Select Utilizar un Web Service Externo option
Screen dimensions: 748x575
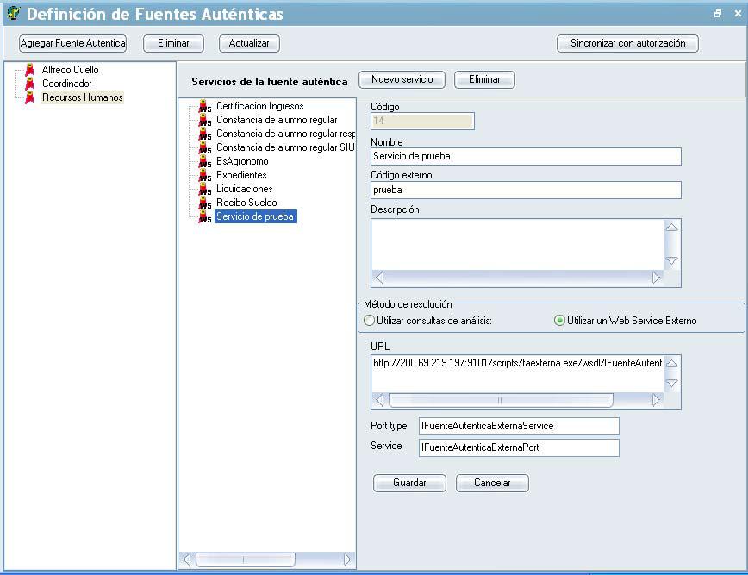[559, 321]
